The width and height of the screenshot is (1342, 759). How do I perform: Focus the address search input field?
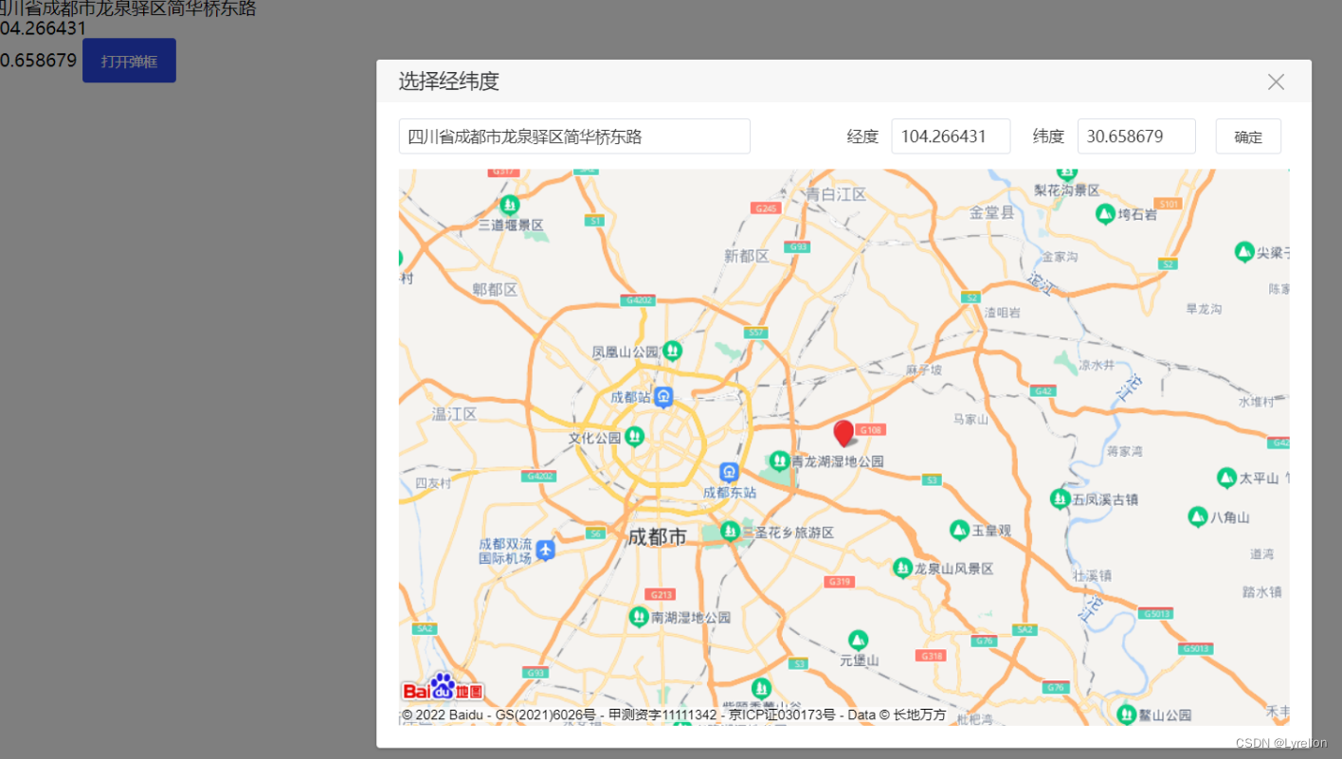tap(574, 136)
